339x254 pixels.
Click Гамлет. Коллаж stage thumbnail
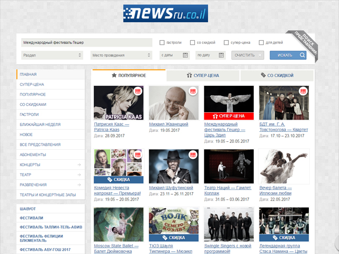point(229,166)
